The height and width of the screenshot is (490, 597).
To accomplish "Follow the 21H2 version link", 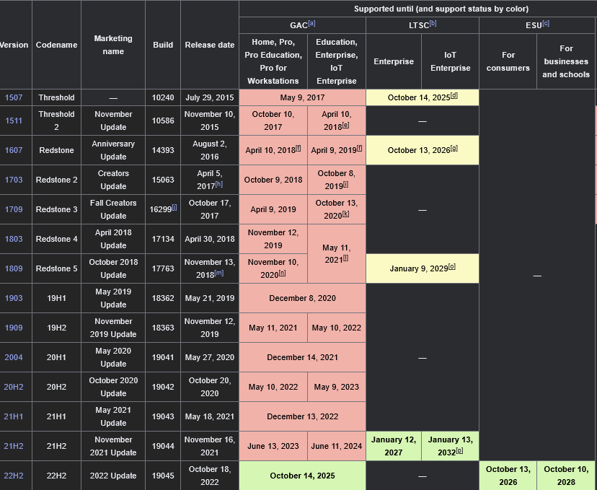I will (x=14, y=446).
